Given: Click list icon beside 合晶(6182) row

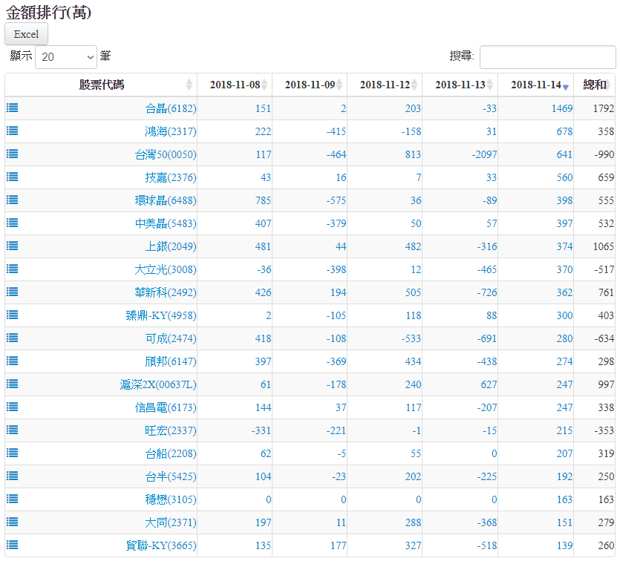Looking at the screenshot, I should 13,108.
